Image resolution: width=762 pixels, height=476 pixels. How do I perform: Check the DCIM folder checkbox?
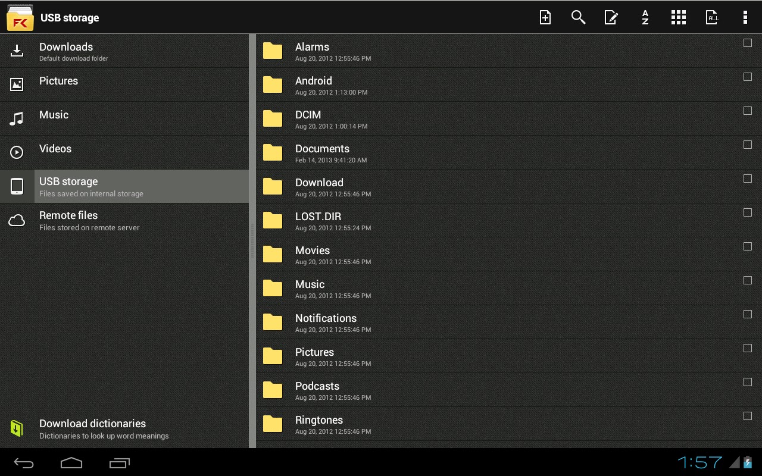point(748,111)
